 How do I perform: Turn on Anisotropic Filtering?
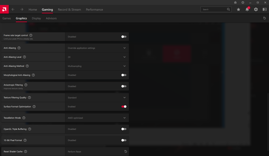[124, 86]
